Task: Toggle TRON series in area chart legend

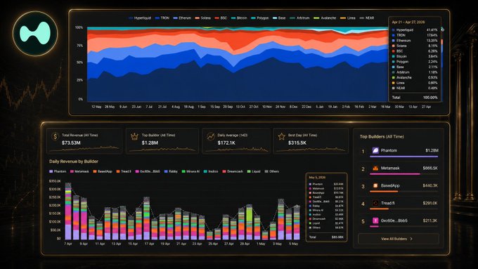Action: click(162, 18)
